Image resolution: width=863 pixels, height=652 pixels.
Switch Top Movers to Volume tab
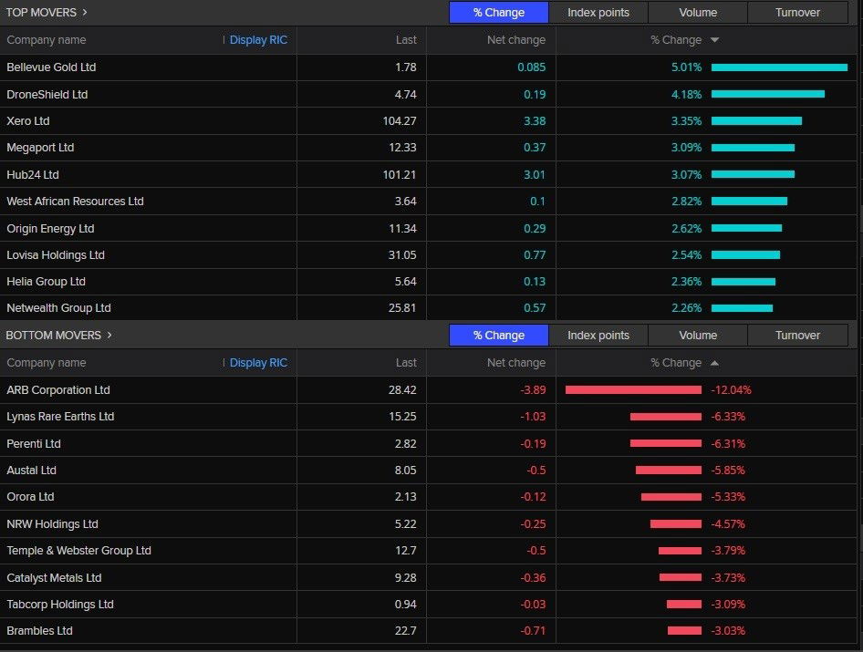click(x=698, y=13)
